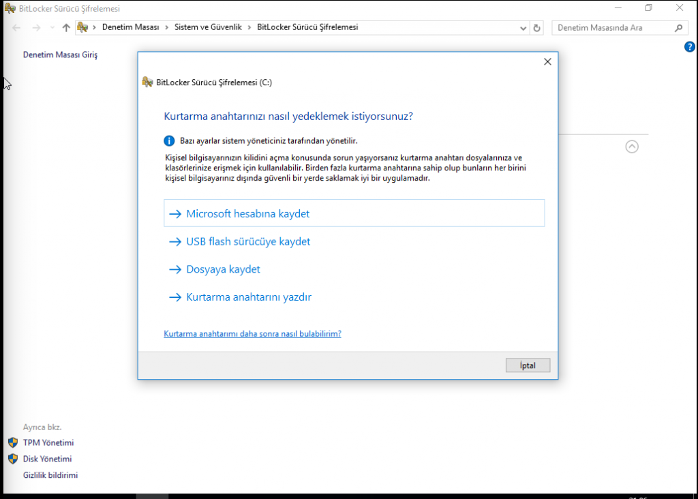Open the blue Help question mark icon
698x499 pixels.
689,47
